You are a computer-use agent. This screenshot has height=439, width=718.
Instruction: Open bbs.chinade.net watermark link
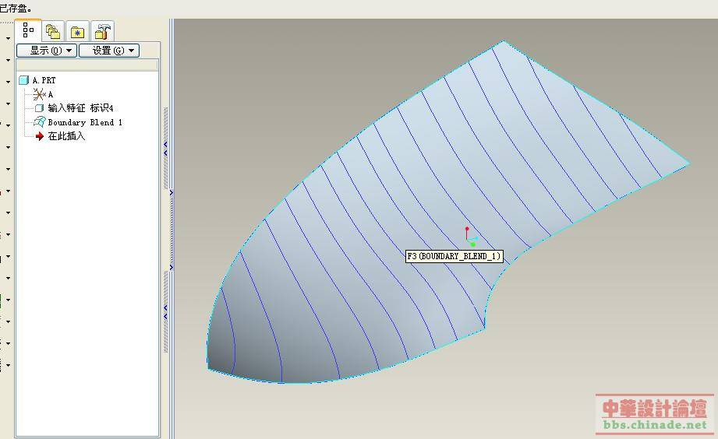tap(655, 425)
